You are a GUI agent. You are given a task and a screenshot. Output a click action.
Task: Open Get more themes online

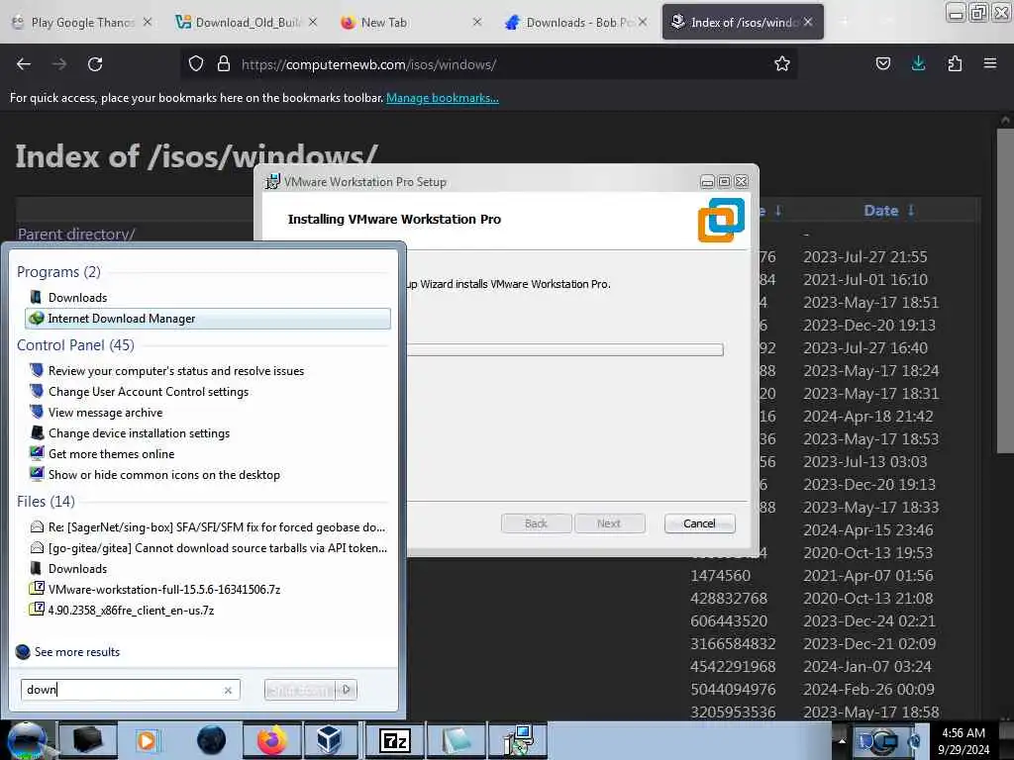111,453
